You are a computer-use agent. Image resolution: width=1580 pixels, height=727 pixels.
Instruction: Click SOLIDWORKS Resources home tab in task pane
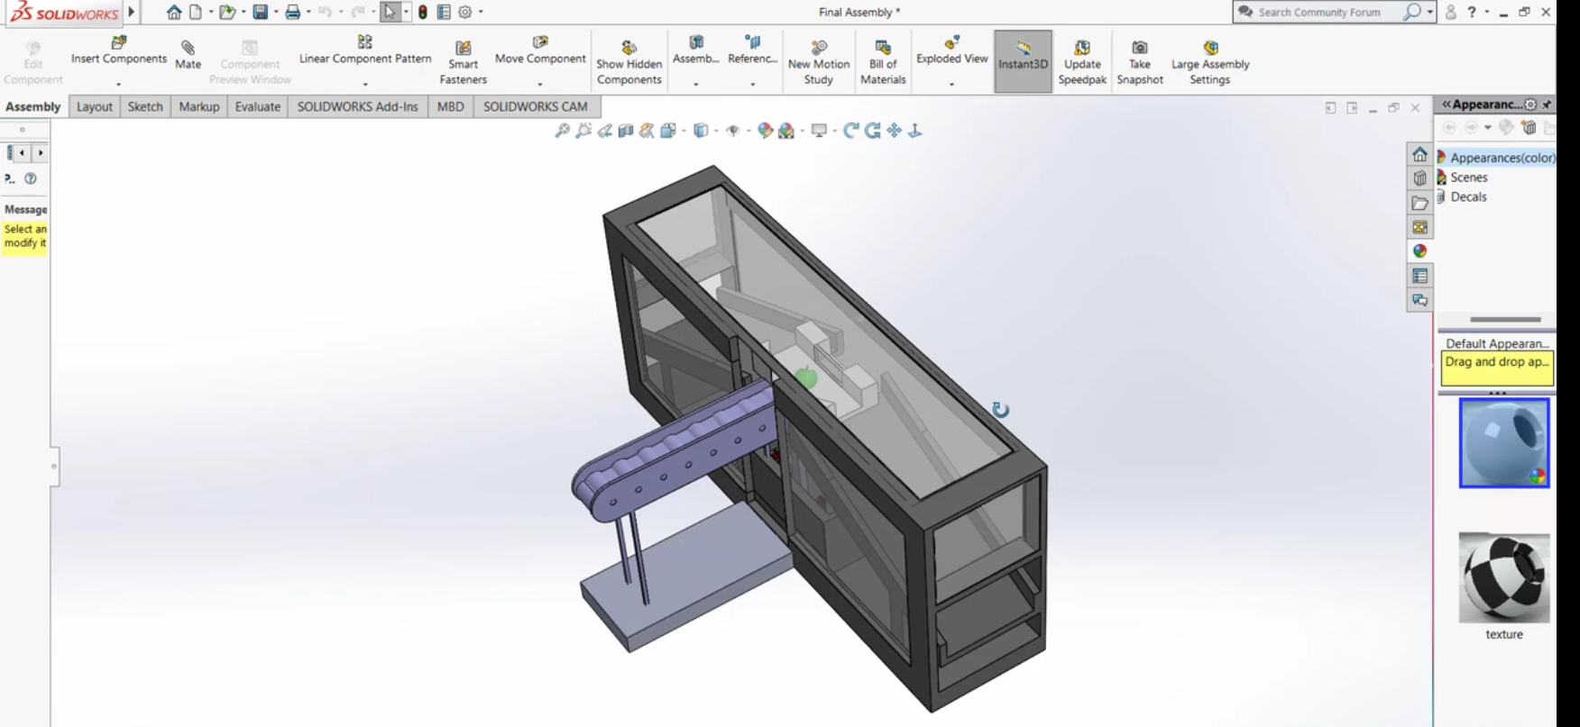1420,154
